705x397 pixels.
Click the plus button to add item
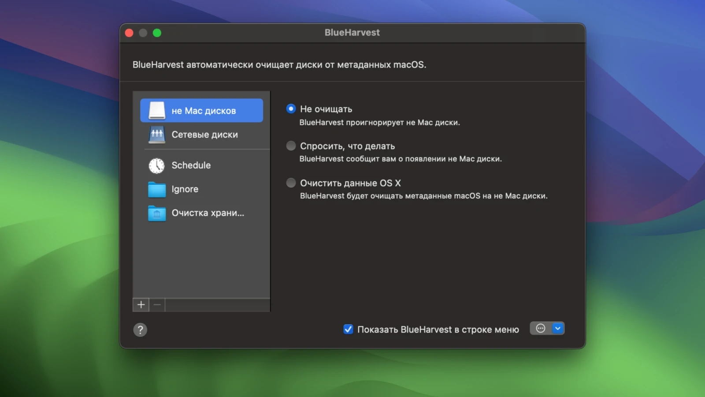(x=141, y=305)
